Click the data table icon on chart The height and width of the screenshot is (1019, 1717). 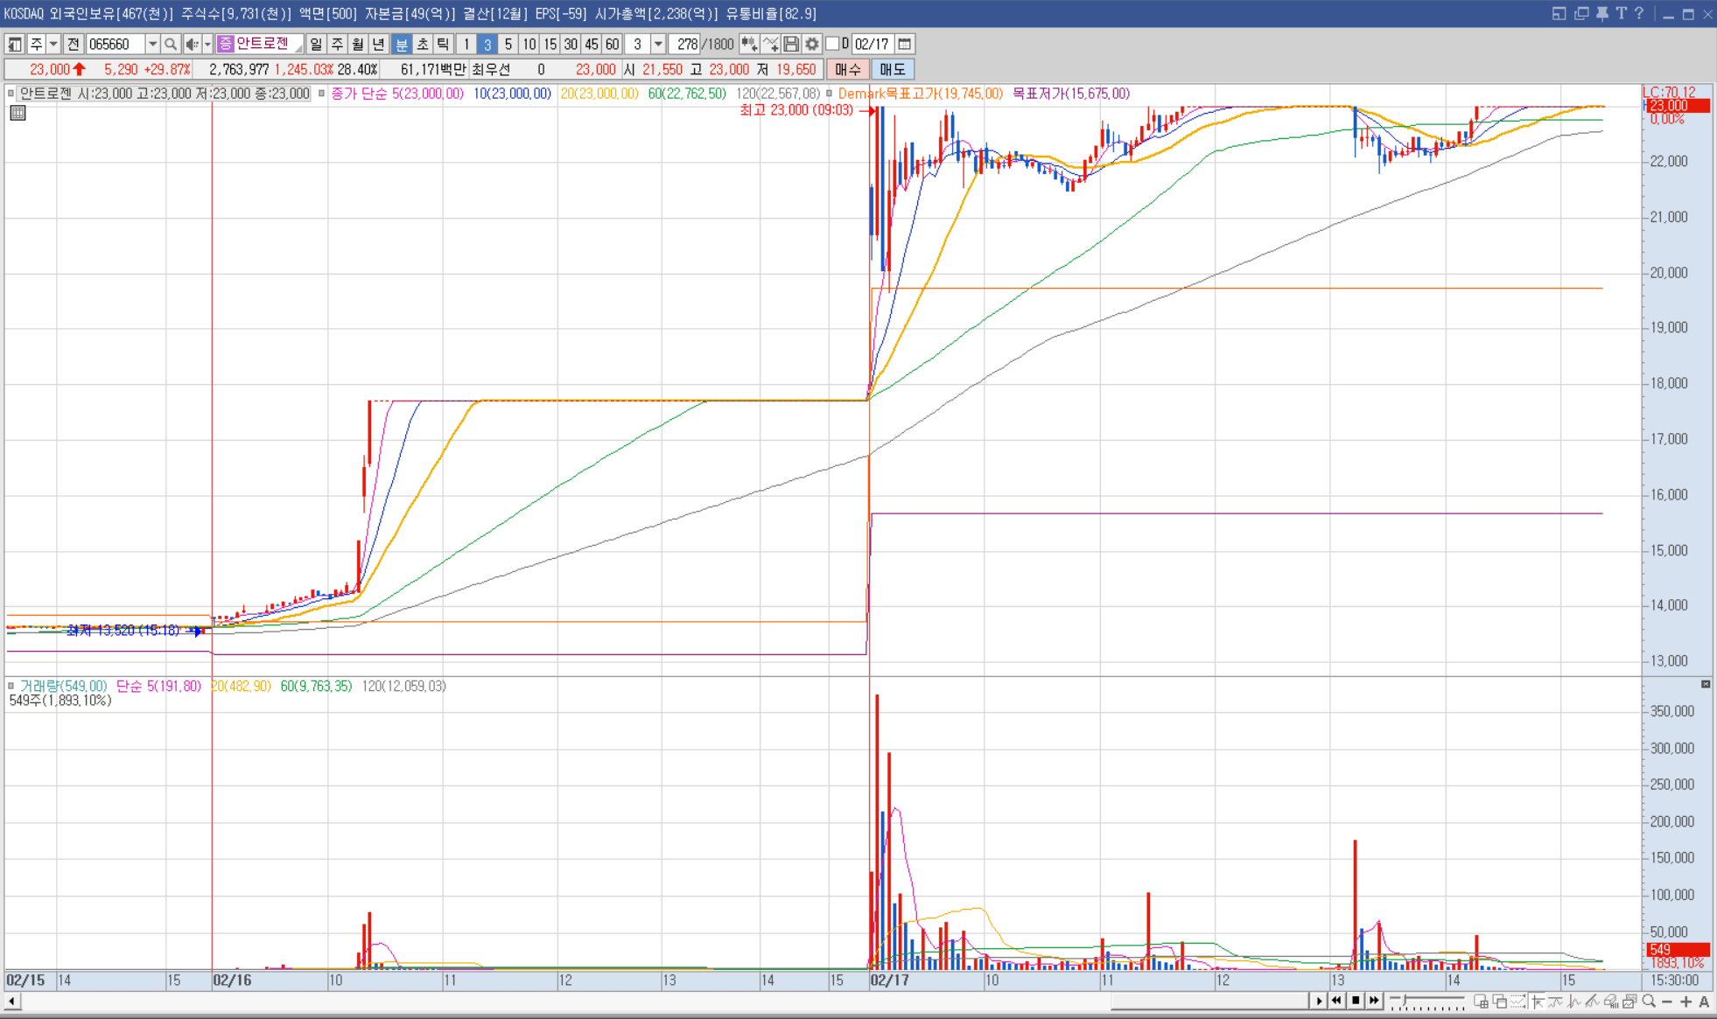pyautogui.click(x=18, y=113)
